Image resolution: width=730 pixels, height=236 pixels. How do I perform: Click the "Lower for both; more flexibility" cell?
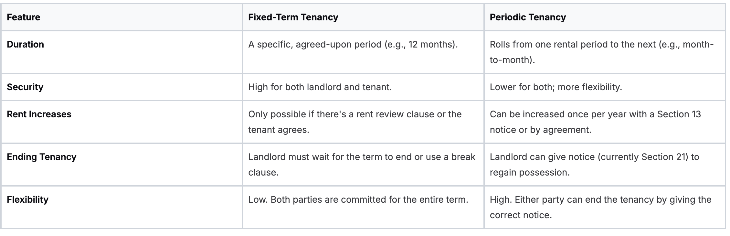[x=555, y=87]
